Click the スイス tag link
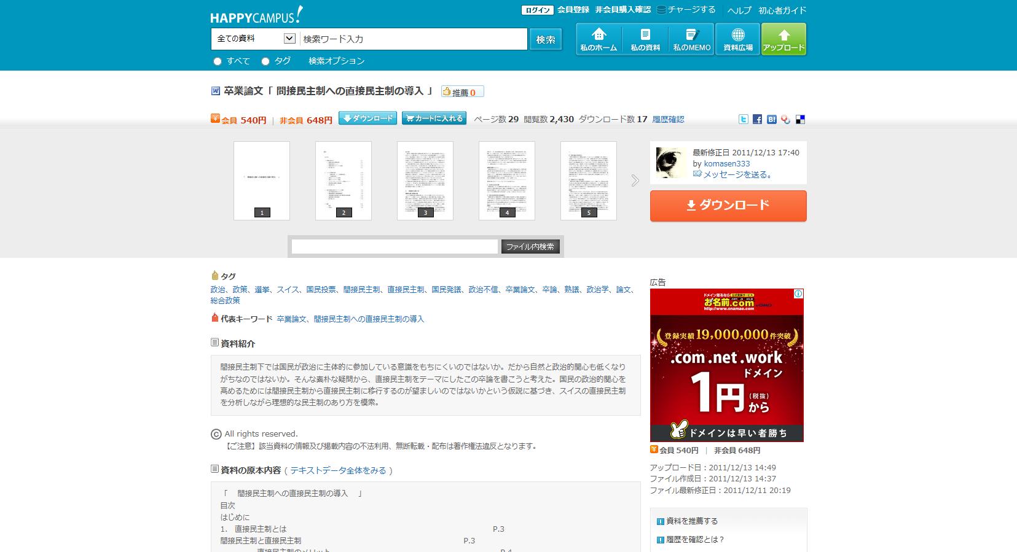The height and width of the screenshot is (552, 1017). click(288, 289)
